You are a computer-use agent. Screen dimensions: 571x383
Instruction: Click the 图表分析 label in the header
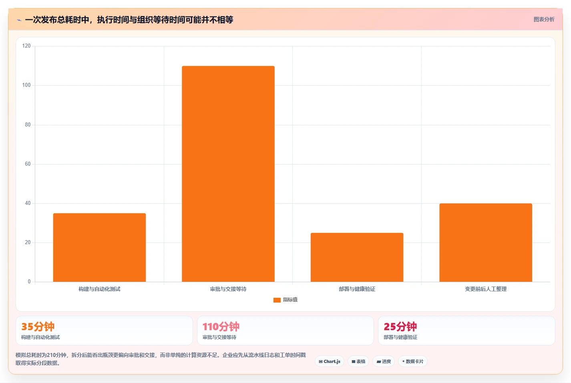[x=544, y=19]
